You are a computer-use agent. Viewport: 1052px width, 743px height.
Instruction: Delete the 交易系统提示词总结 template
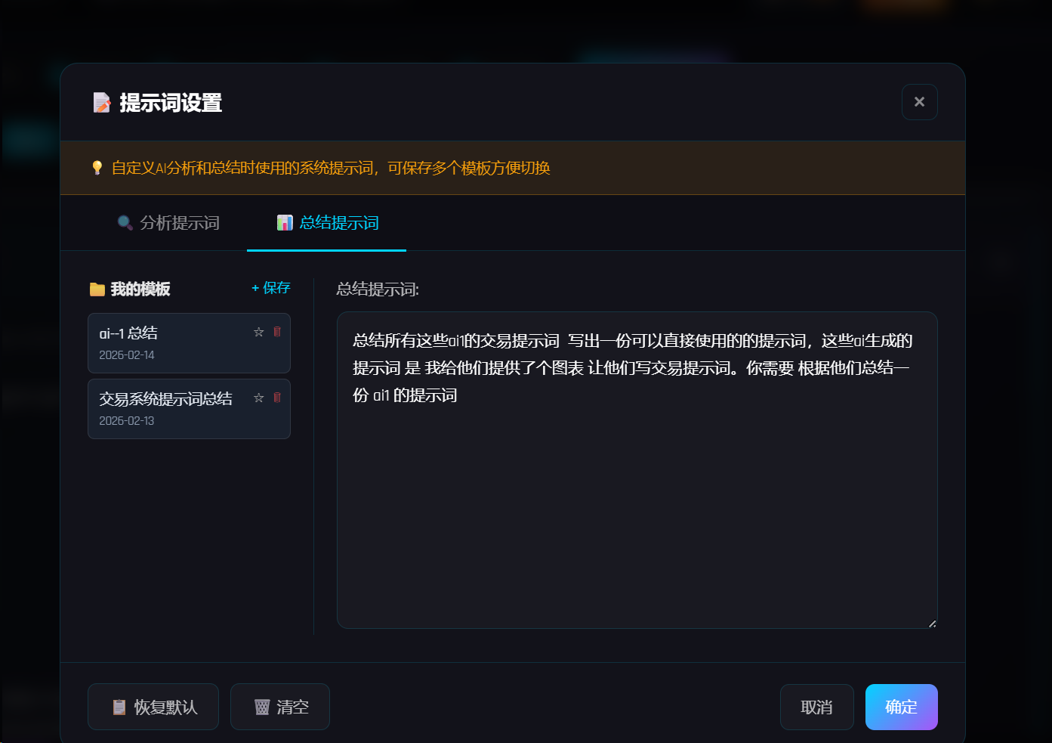click(x=277, y=398)
